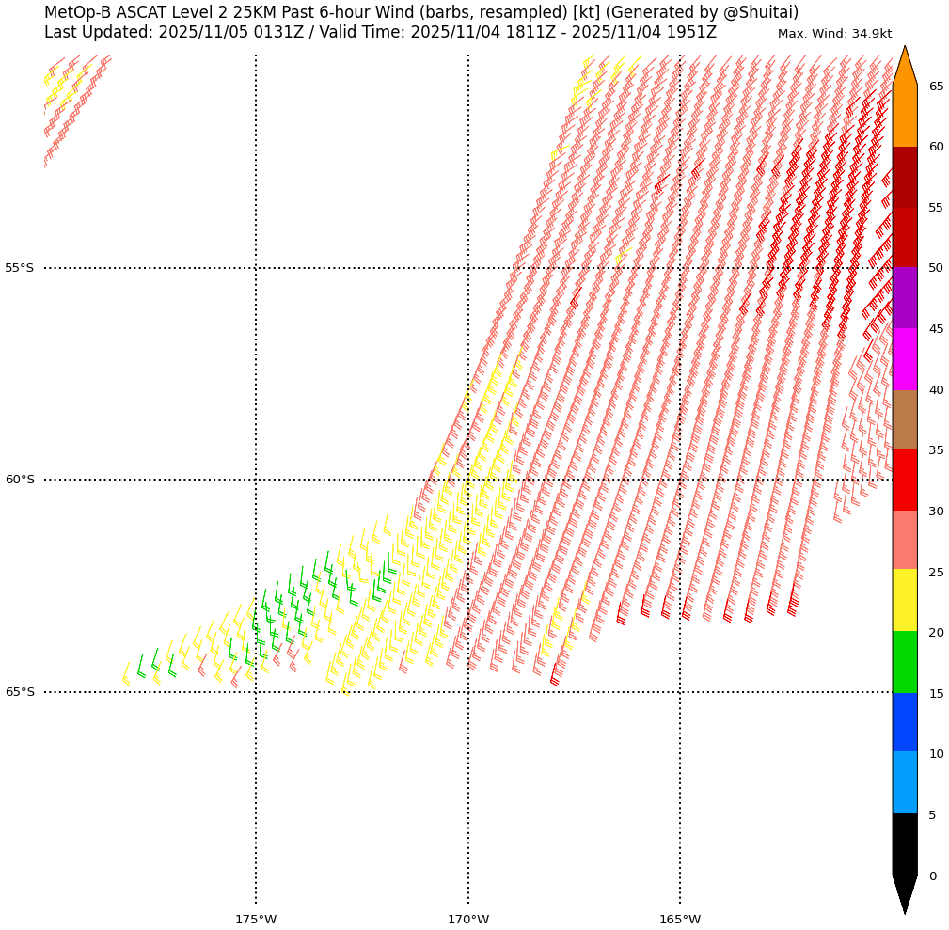This screenshot has height=930, width=949.
Task: Click the 175°W longitude label
Action: 256,919
